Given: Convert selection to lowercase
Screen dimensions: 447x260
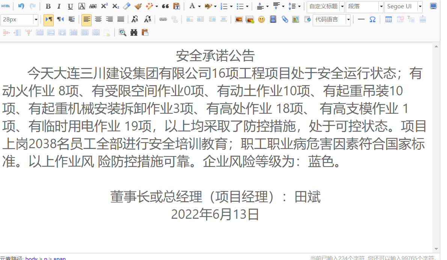Looking at the screenshot, I should (x=147, y=19).
